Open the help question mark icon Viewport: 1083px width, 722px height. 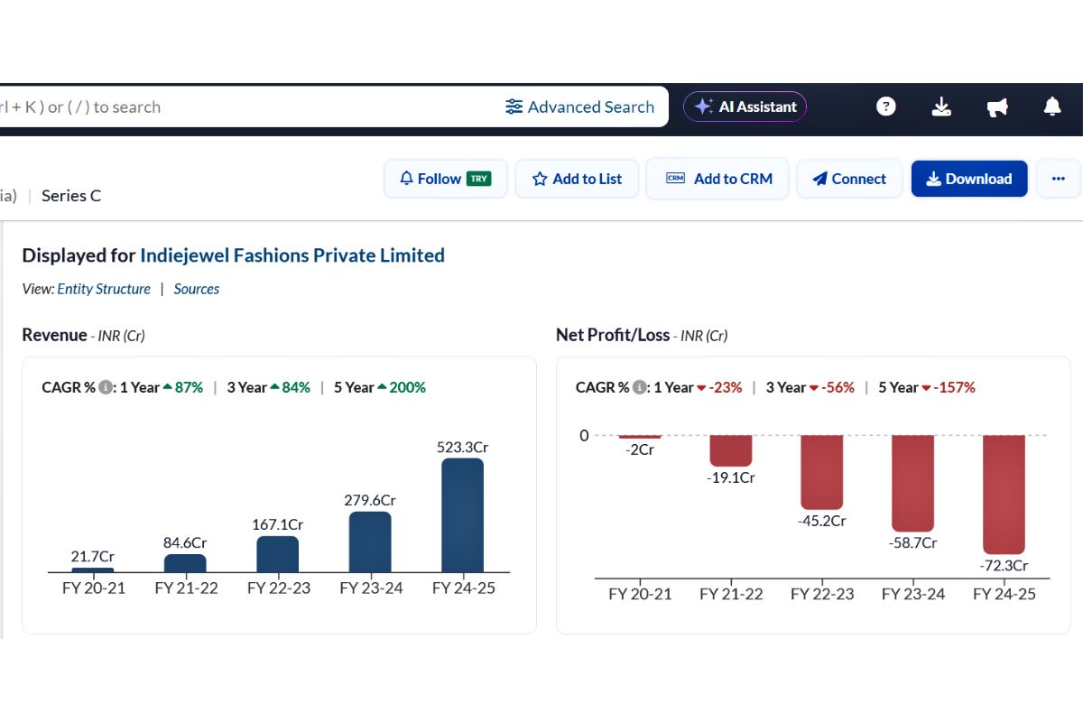click(x=886, y=106)
